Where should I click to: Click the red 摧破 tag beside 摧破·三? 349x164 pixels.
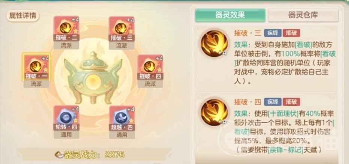pyautogui.click(x=291, y=33)
